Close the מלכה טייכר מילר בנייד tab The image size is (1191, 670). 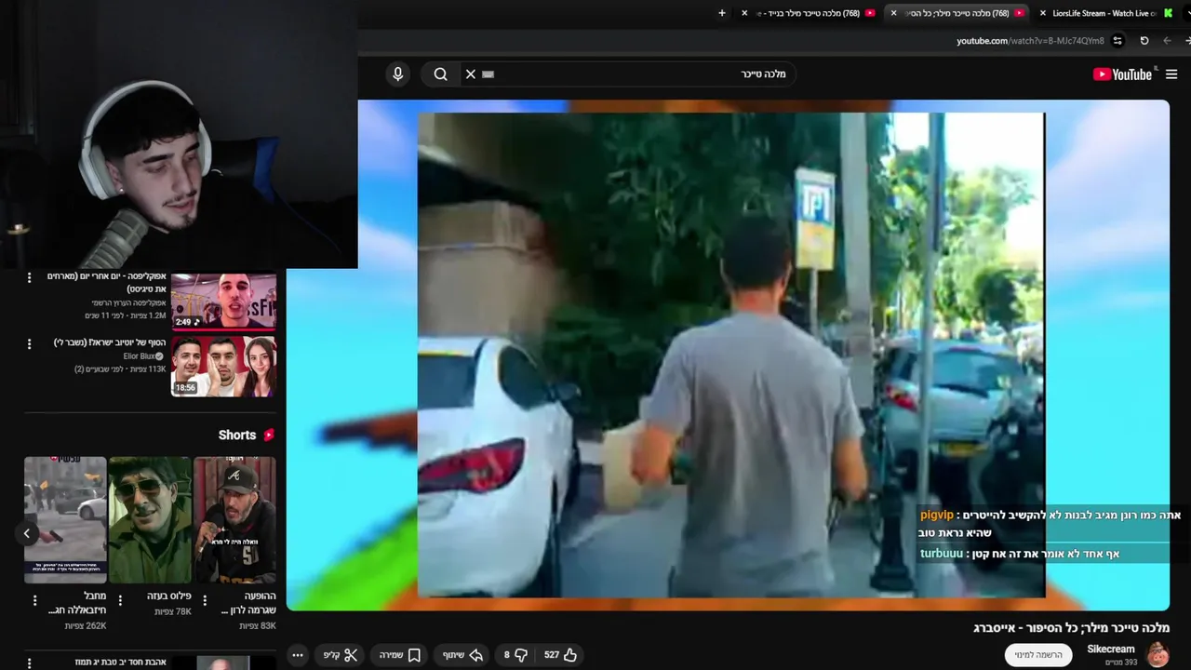click(x=744, y=13)
